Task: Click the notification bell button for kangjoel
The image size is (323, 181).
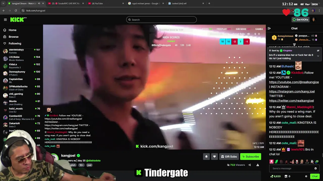Action: [206, 157]
